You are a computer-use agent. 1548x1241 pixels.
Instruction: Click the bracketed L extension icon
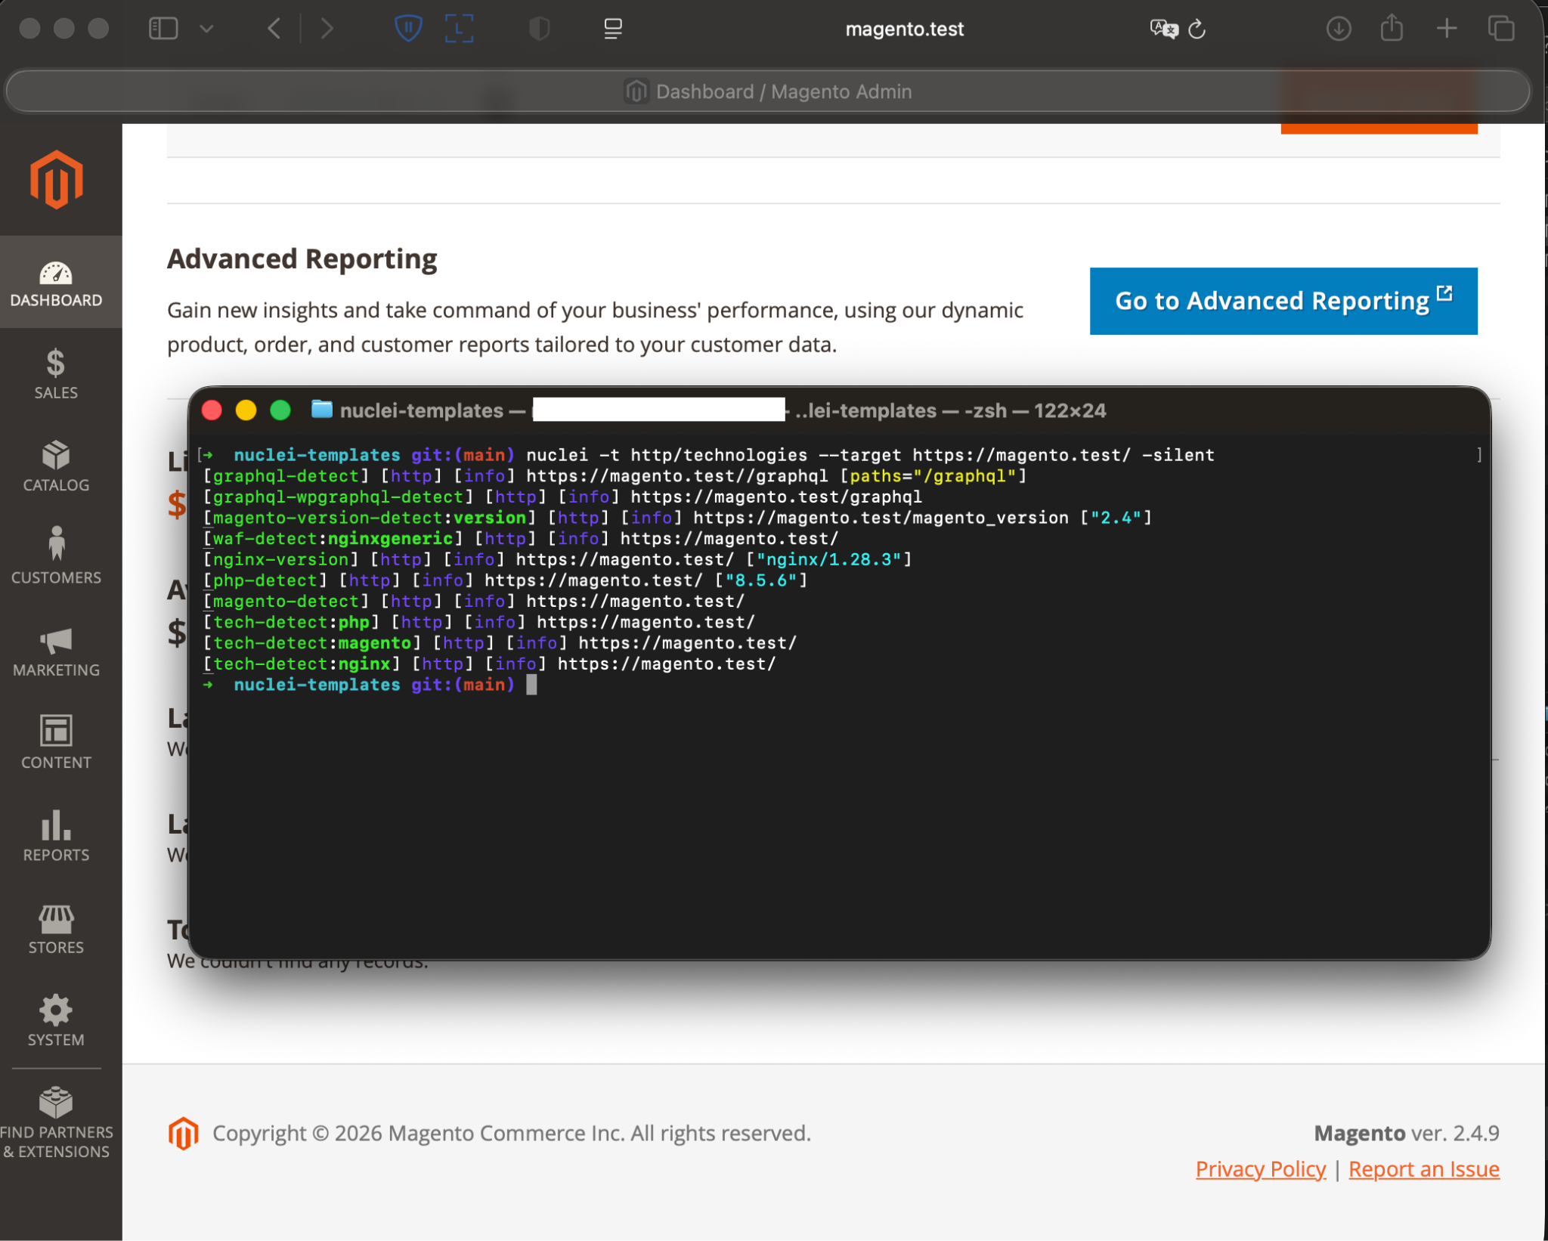coord(459,29)
